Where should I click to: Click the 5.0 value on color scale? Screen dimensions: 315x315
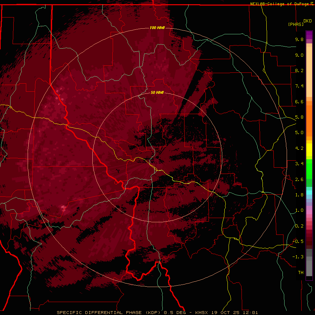click(299, 133)
